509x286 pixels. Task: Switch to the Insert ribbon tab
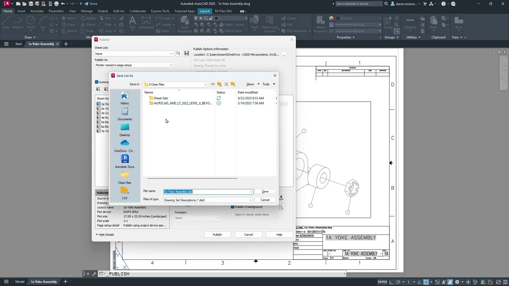point(21,11)
